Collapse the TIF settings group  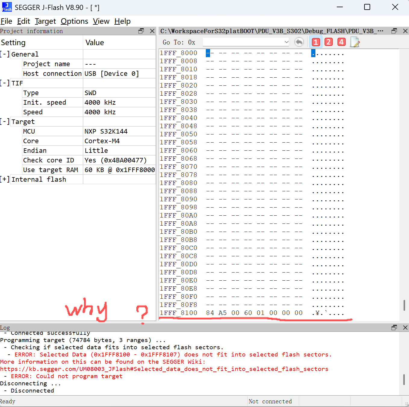click(x=5, y=83)
